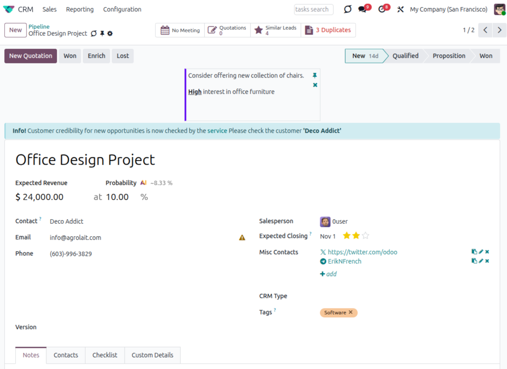507x369 pixels.
Task: Copy the twitter.com/odoo contact link
Action: coord(474,252)
